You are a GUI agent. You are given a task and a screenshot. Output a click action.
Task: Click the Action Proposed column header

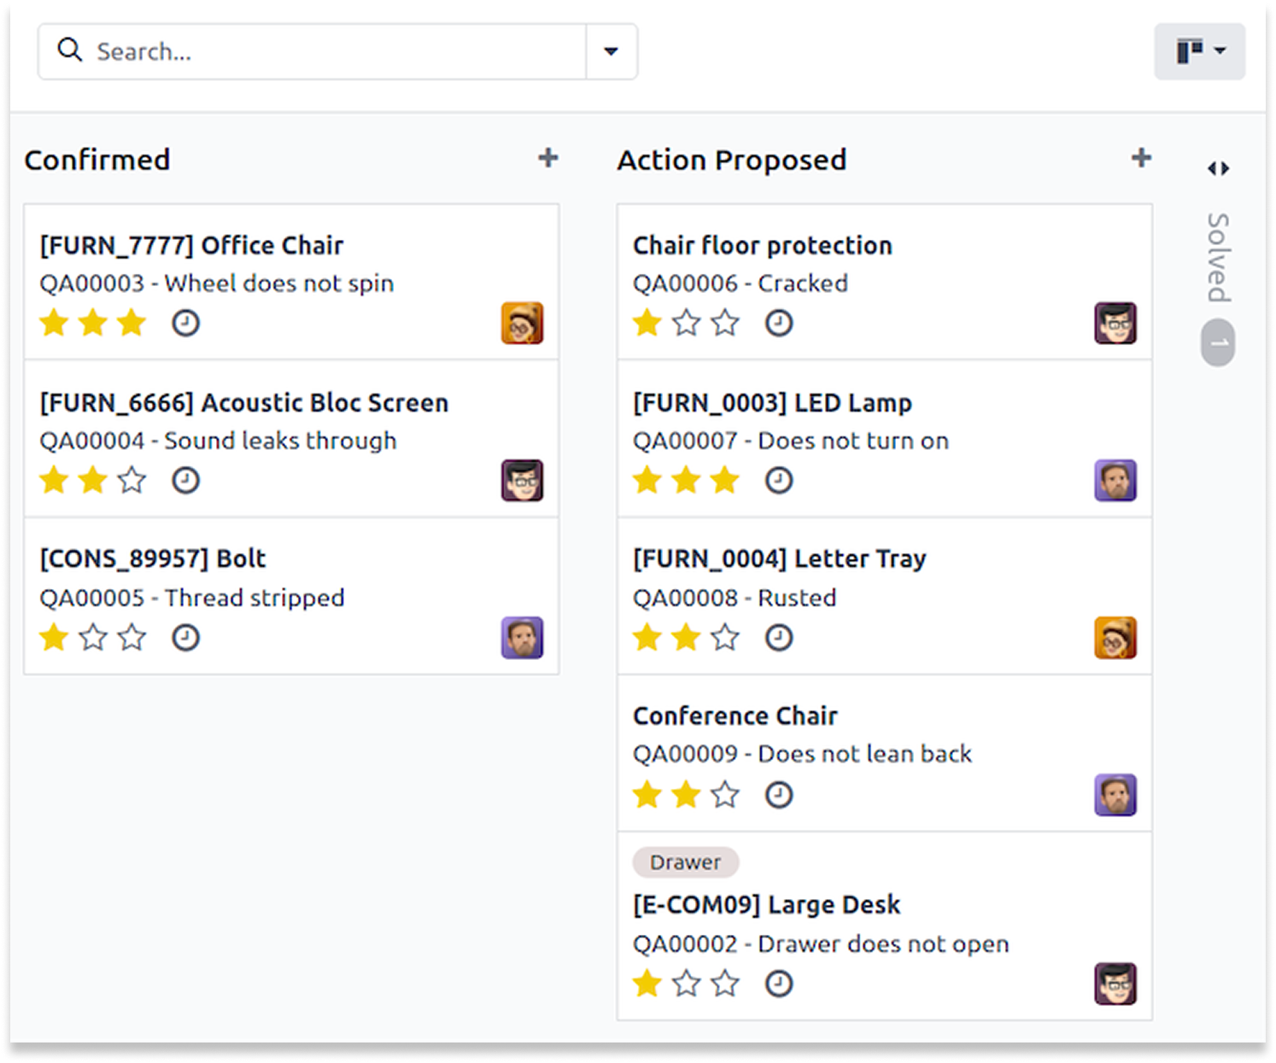click(731, 160)
